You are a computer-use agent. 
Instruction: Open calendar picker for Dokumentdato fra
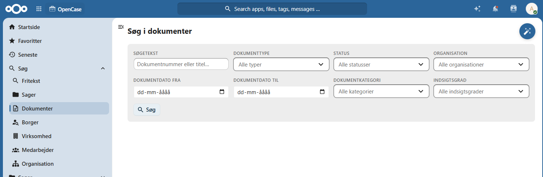click(x=222, y=92)
